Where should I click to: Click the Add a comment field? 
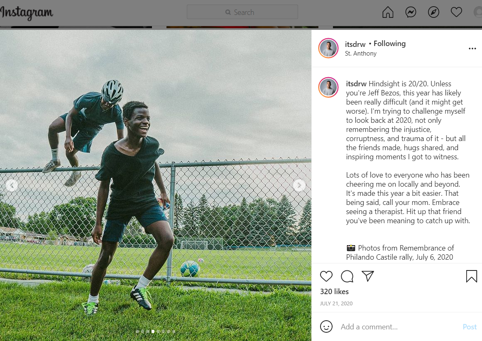[x=399, y=327]
